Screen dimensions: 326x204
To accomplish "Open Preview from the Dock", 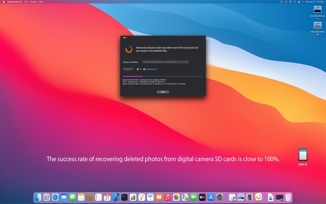I will click(241, 197).
